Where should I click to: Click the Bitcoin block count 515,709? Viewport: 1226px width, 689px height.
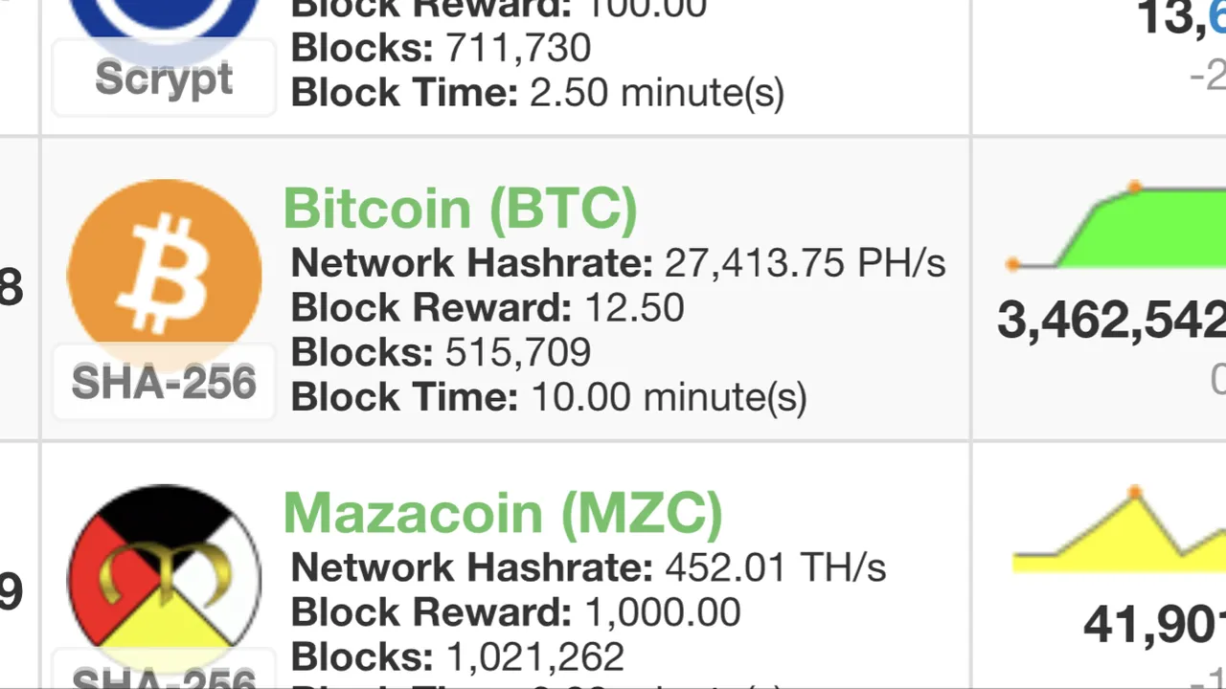pyautogui.click(x=518, y=353)
